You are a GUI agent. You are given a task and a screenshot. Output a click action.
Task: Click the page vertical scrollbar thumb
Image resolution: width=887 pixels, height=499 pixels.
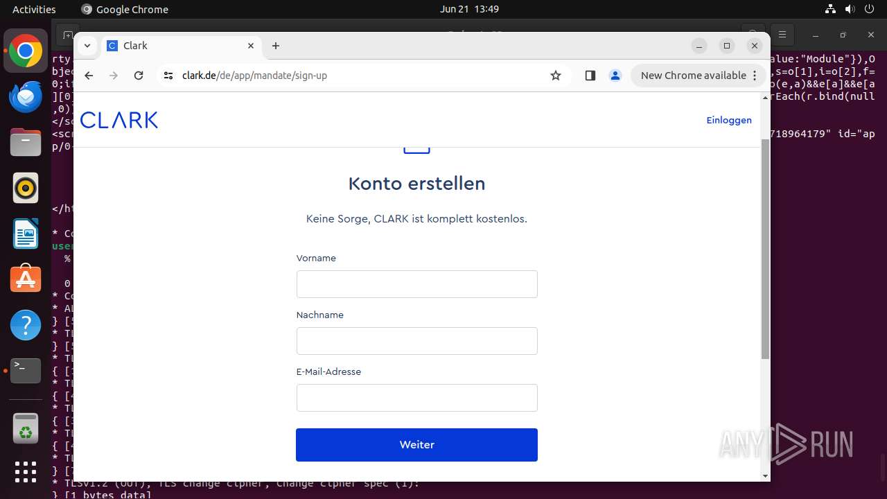tap(765, 248)
